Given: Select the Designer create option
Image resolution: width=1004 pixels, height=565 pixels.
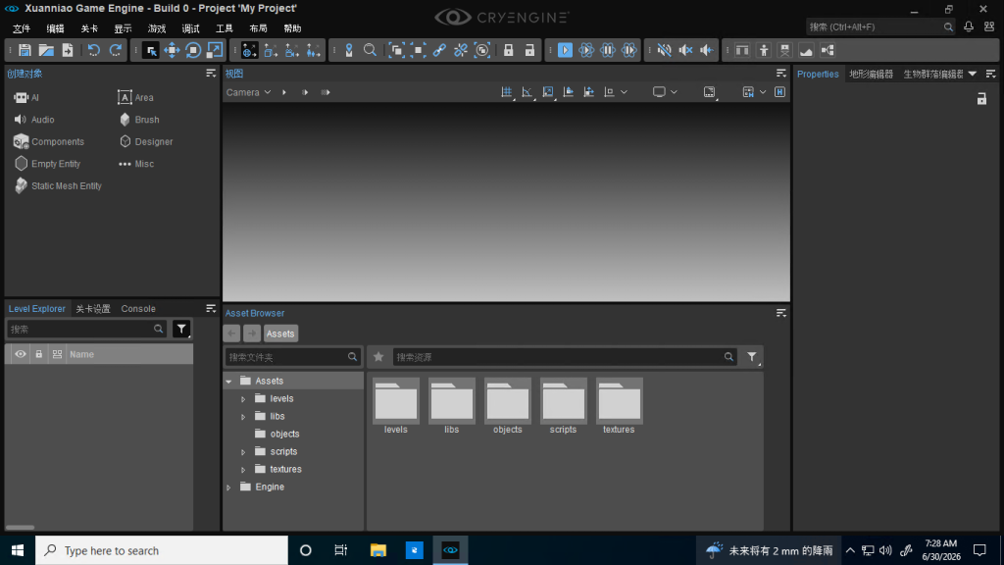Looking at the screenshot, I should coord(146,141).
